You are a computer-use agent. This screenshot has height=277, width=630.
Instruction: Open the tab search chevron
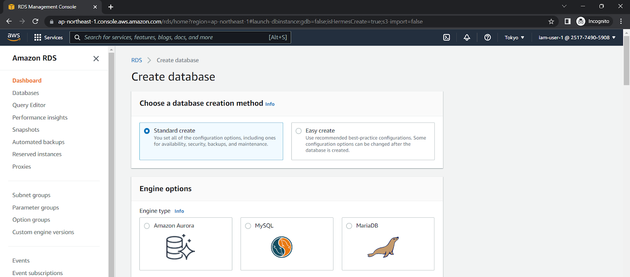click(564, 6)
